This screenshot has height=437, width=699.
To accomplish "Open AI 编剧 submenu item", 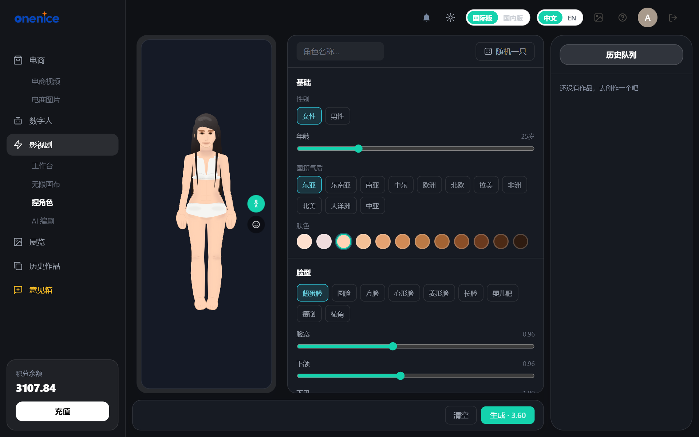I will click(x=43, y=221).
